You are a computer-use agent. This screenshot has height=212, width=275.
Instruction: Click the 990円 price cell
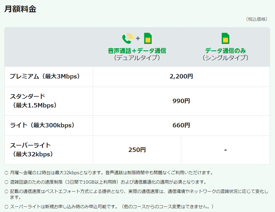point(181,101)
